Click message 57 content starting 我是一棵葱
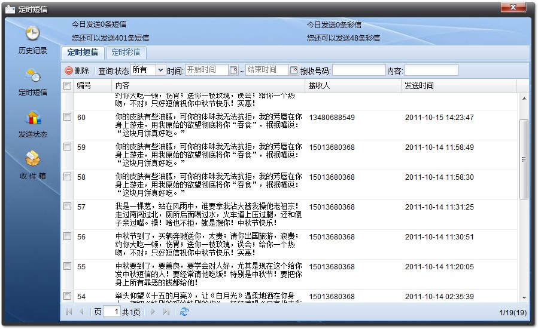Image resolution: width=538 pixels, height=329 pixels. pyautogui.click(x=209, y=214)
